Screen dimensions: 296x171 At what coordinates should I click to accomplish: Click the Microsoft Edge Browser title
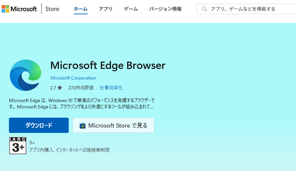108,65
